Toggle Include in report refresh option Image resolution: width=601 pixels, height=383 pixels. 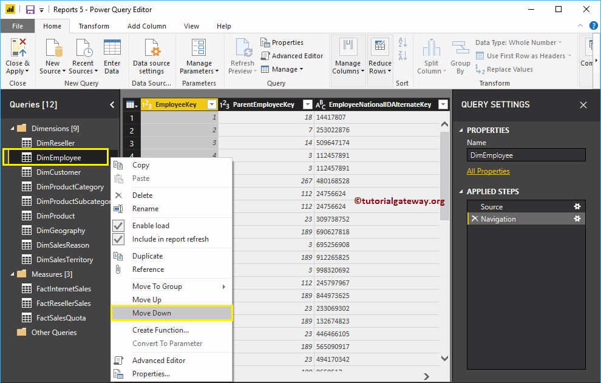[x=170, y=239]
